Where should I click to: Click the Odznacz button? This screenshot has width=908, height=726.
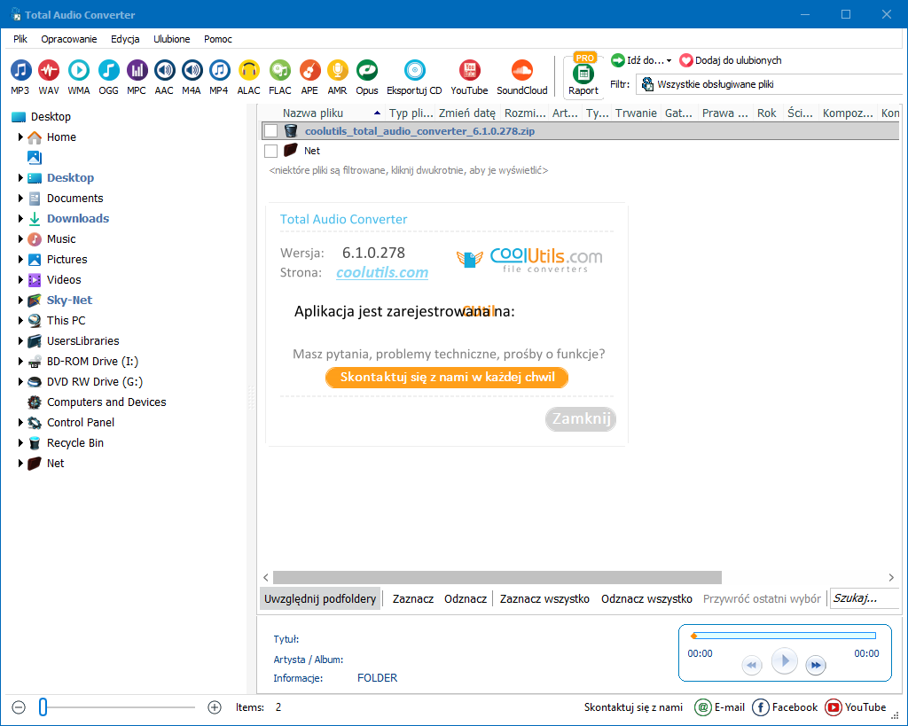pos(466,598)
